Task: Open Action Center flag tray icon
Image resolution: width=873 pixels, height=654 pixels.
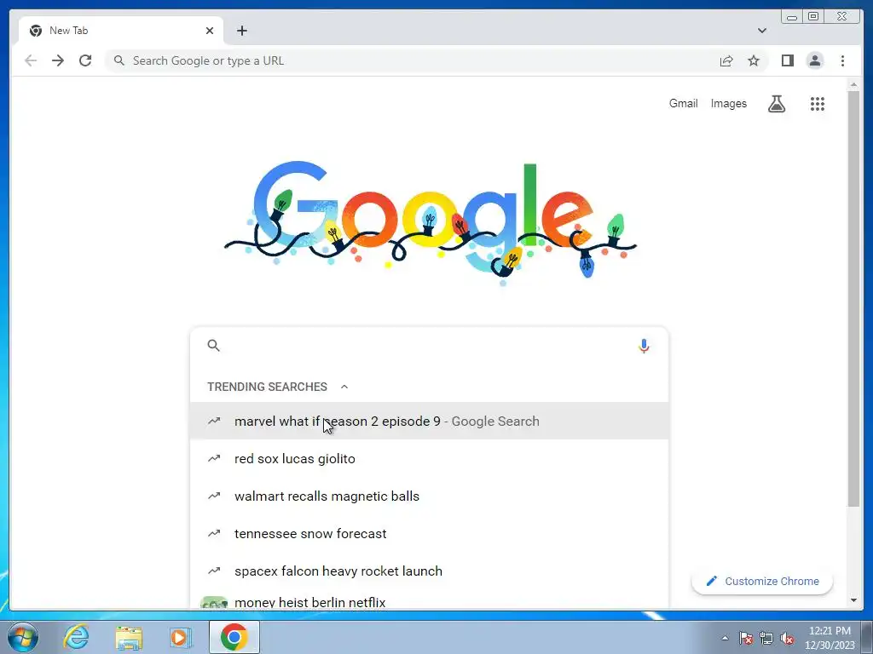Action: pyautogui.click(x=746, y=638)
